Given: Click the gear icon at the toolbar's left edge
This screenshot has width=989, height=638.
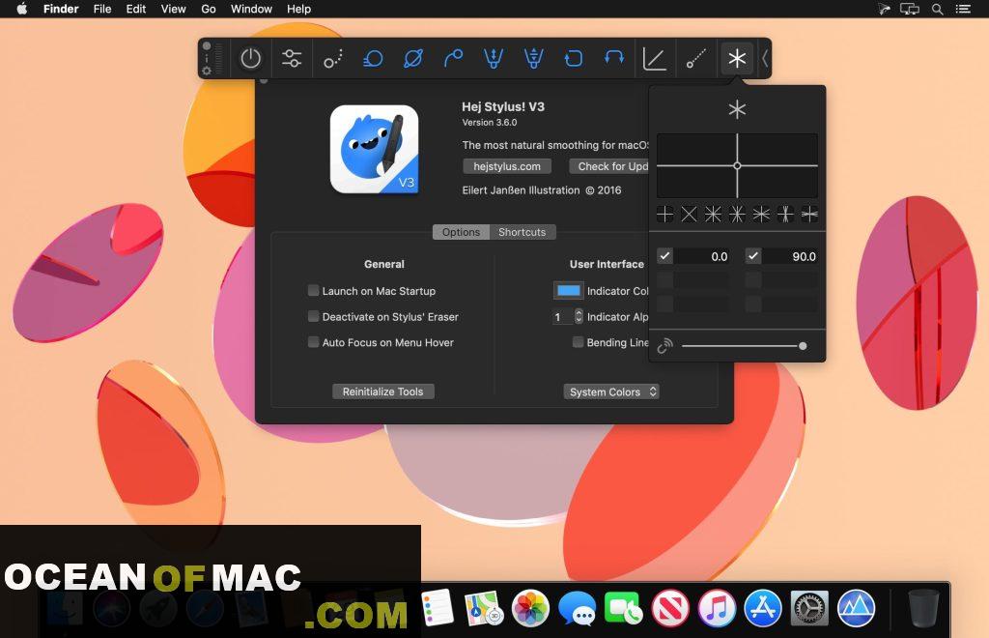Looking at the screenshot, I should (x=207, y=72).
